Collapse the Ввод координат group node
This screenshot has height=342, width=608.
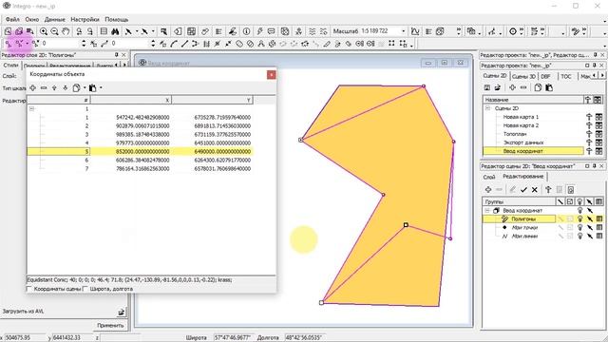point(487,211)
